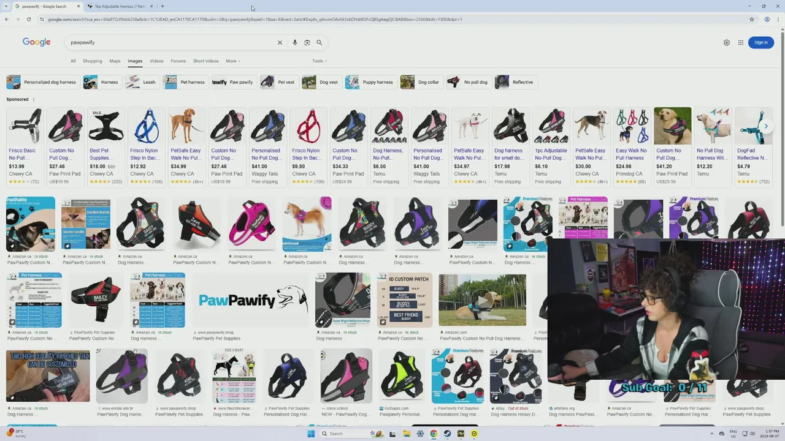Switch to the Maps tab

click(x=115, y=61)
